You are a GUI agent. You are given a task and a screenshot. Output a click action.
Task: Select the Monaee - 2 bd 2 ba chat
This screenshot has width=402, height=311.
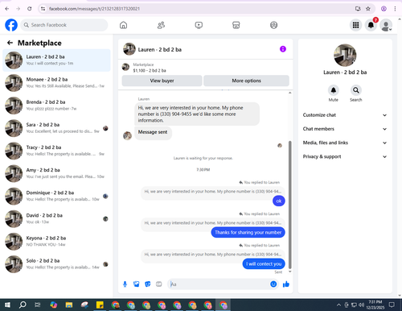[x=56, y=83]
